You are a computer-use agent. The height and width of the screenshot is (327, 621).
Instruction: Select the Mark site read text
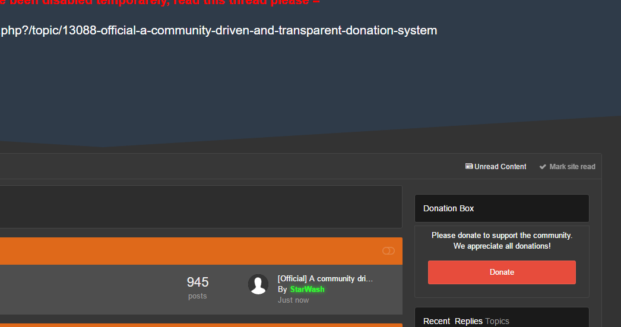[x=572, y=167]
